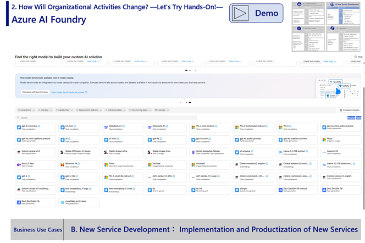Open the text-embedding-3-large model card
The height and width of the screenshot is (243, 365).
[x=79, y=190]
